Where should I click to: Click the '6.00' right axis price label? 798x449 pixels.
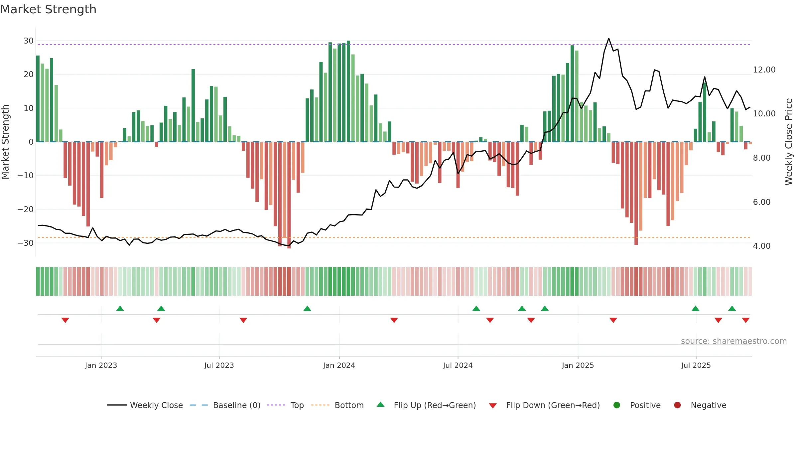[762, 202]
